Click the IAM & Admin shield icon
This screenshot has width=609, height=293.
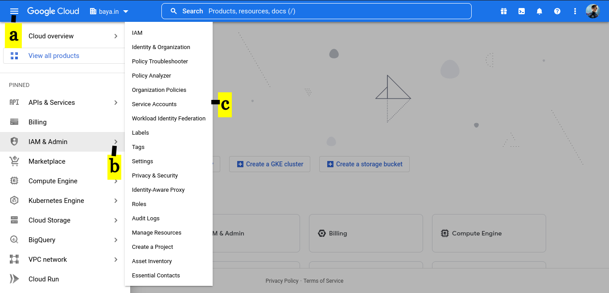click(14, 142)
